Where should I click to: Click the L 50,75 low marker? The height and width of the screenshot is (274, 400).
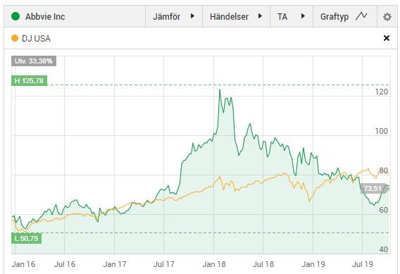pyautogui.click(x=26, y=239)
